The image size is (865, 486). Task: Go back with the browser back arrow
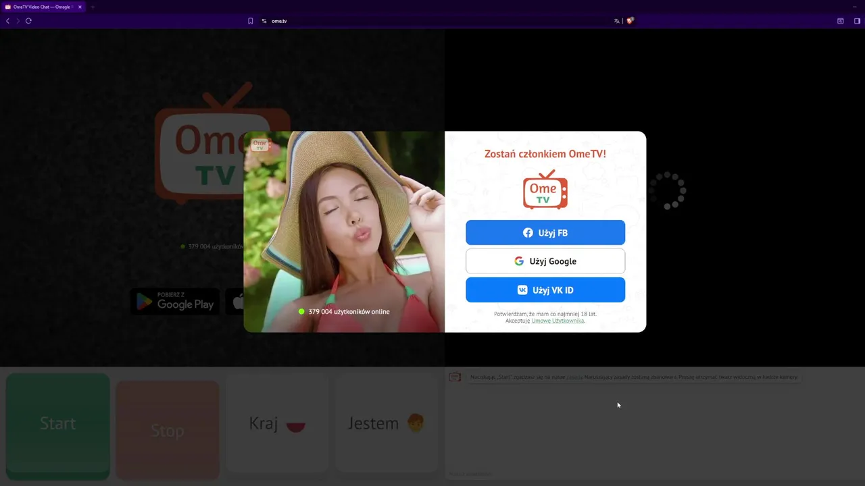(8, 21)
